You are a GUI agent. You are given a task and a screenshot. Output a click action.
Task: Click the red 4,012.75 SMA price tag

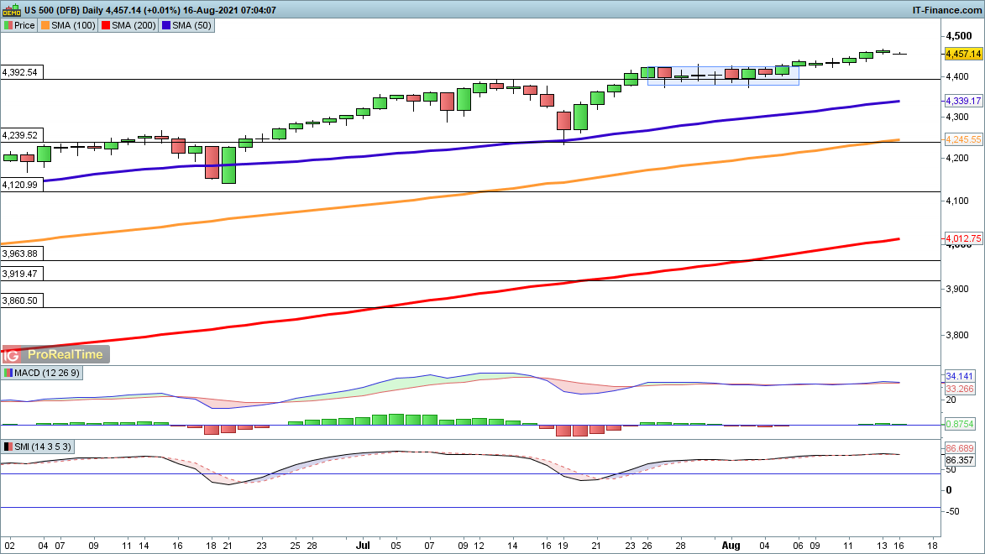click(963, 239)
